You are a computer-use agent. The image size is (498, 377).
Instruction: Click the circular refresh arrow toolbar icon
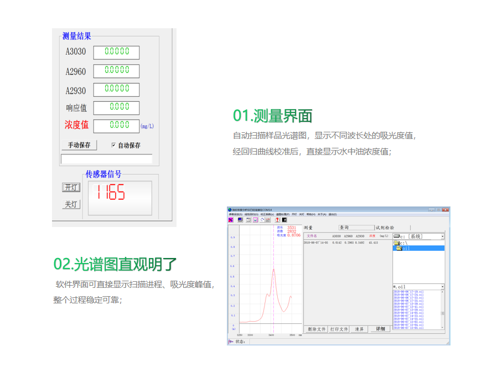tap(262, 220)
